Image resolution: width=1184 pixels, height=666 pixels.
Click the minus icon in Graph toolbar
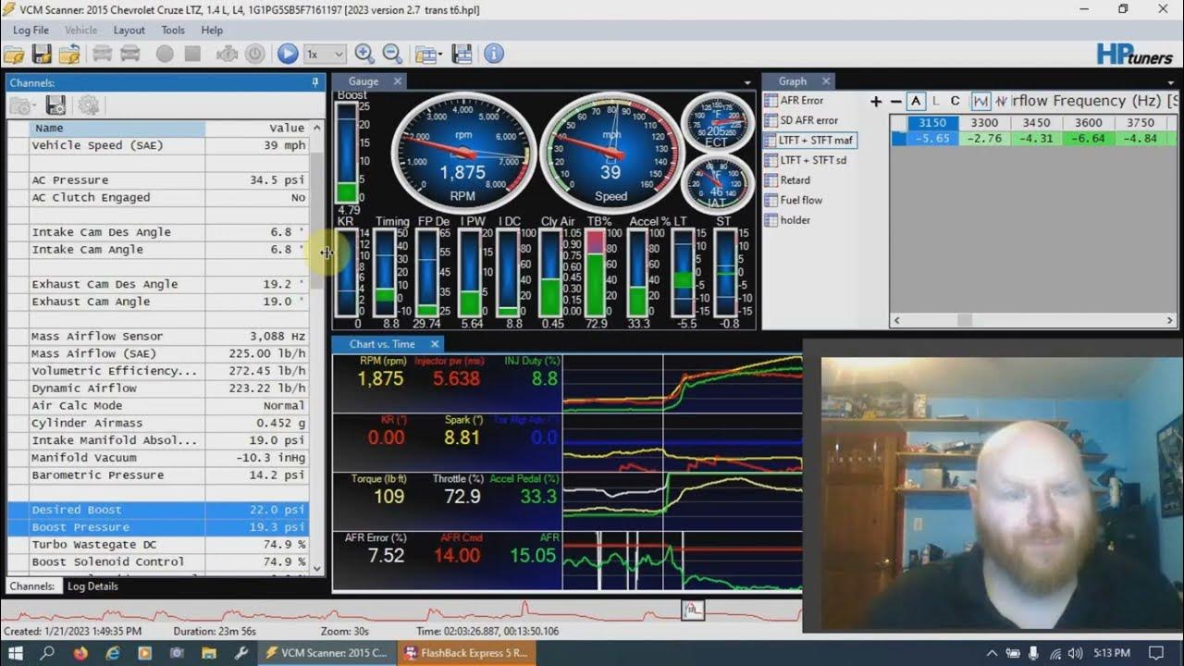coord(895,101)
